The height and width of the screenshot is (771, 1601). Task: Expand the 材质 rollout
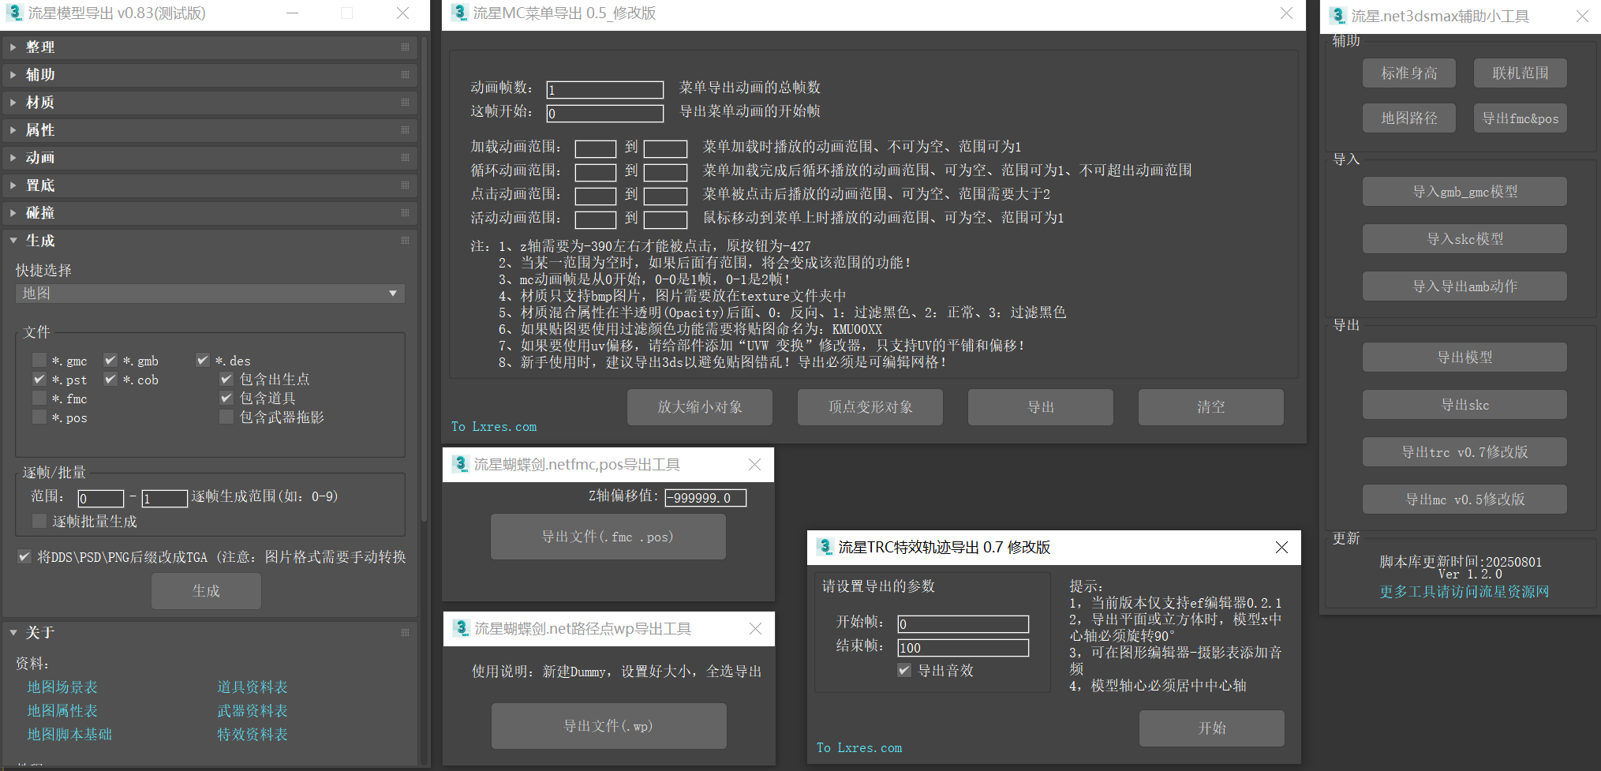click(209, 103)
